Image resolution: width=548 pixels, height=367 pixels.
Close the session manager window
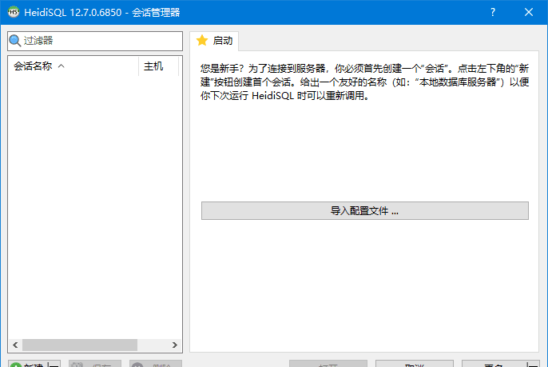click(x=529, y=12)
